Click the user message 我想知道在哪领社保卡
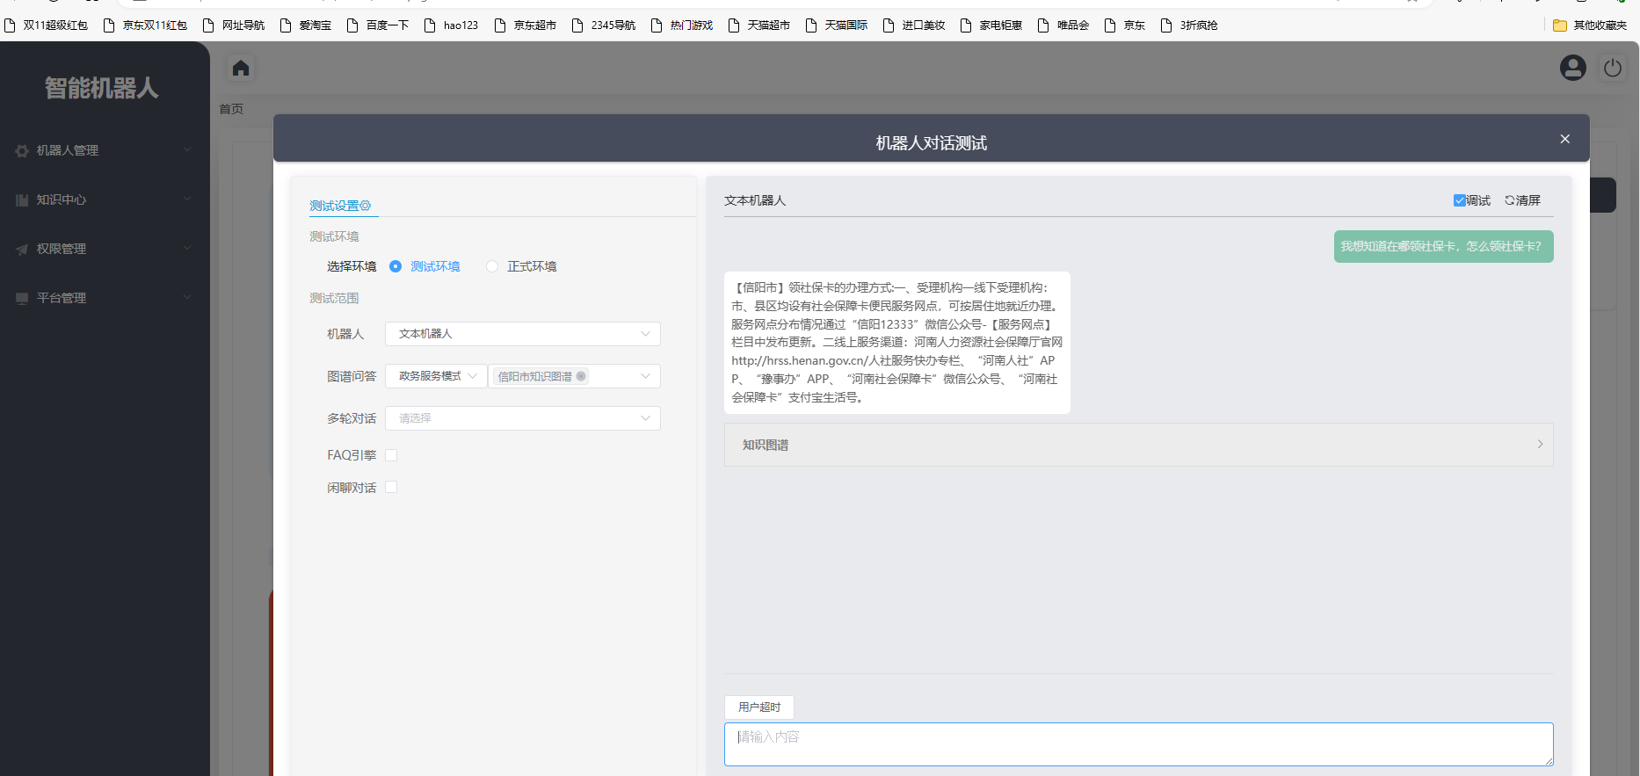Viewport: 1640px width, 776px height. click(1443, 247)
